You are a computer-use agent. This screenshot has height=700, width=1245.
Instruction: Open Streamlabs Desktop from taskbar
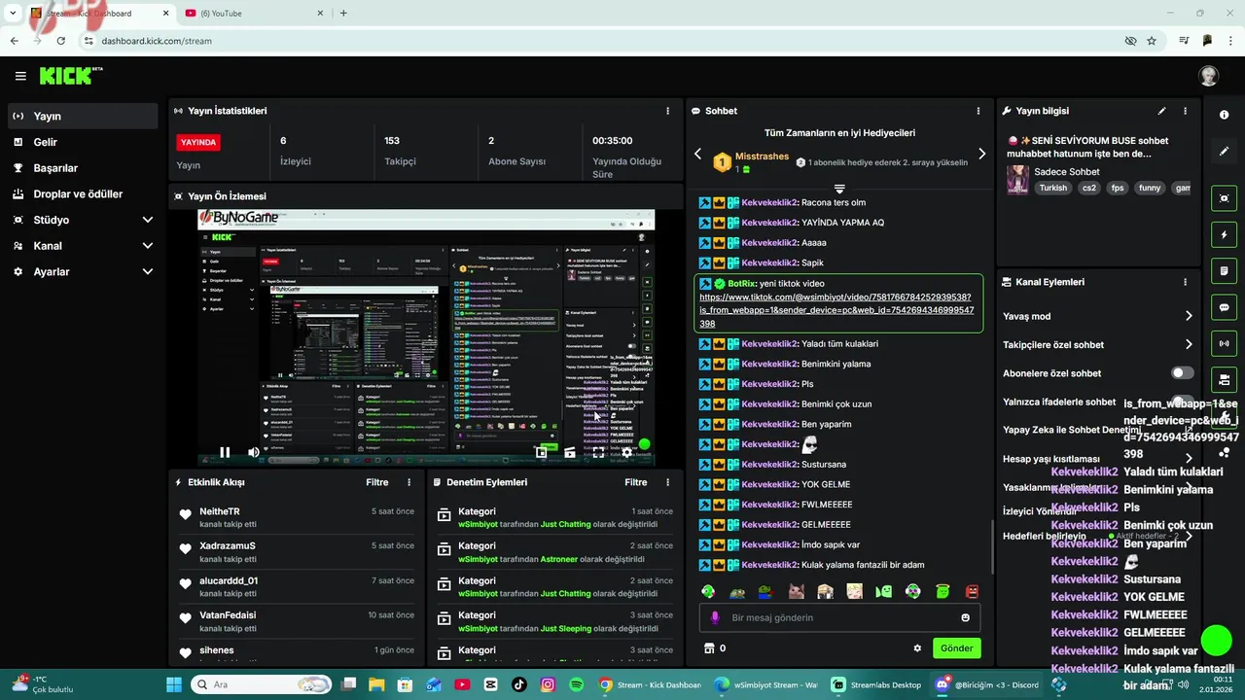click(875, 684)
